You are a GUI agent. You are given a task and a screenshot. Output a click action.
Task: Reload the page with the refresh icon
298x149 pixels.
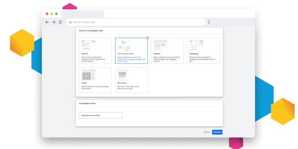[60, 22]
